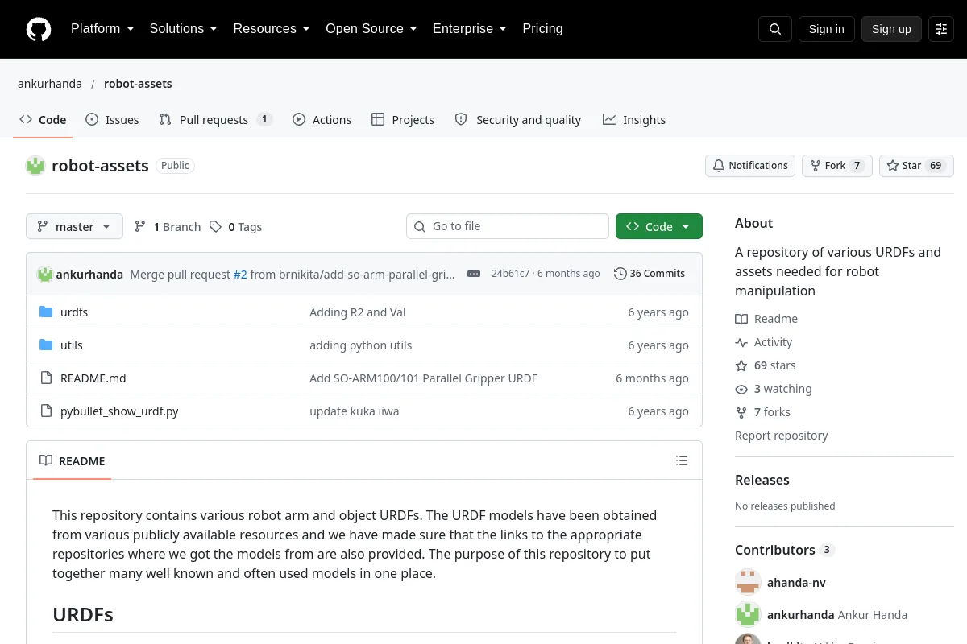The image size is (967, 644).
Task: Open the master branch selector
Action: (74, 226)
